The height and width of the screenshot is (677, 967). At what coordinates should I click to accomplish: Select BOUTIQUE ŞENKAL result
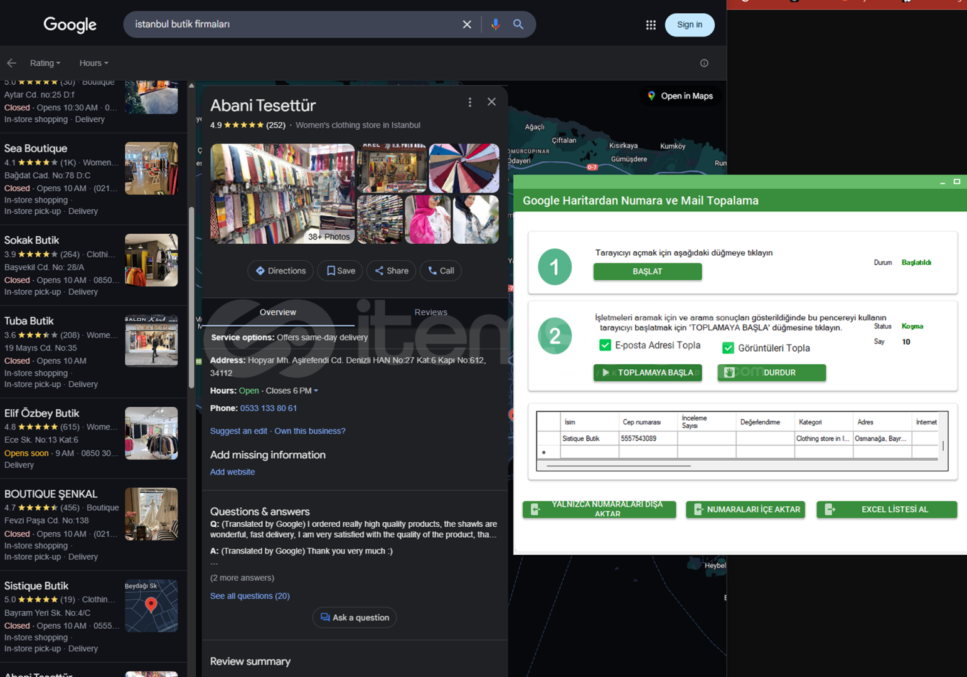[93, 525]
